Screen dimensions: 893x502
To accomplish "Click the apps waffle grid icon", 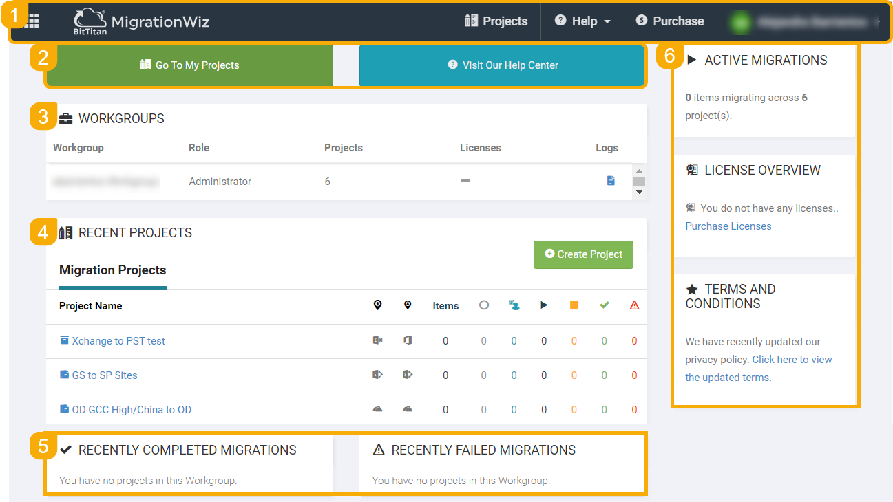I will coord(30,21).
